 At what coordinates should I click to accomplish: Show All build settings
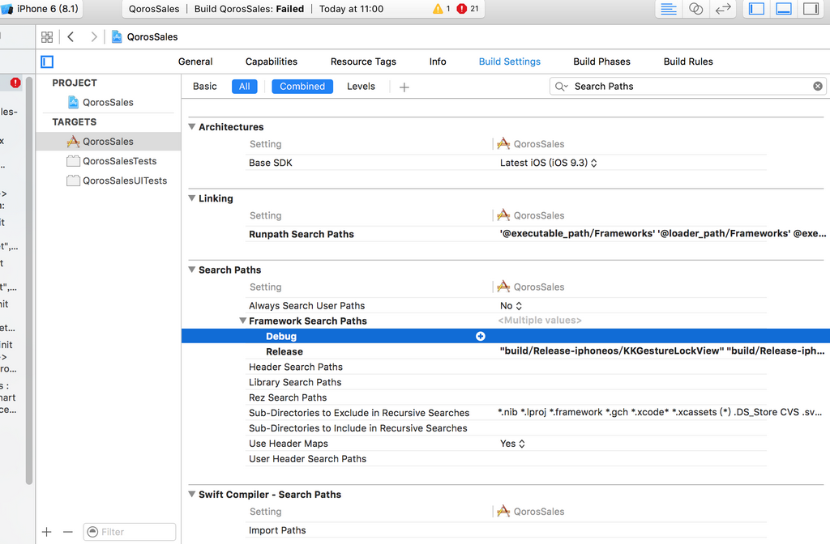tap(245, 86)
